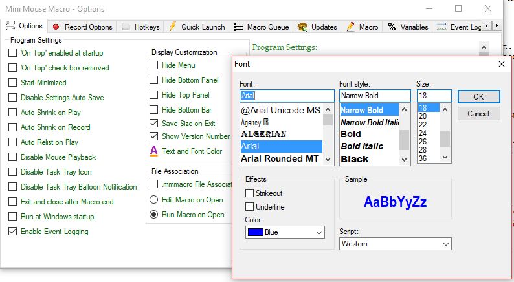514x282 pixels.
Task: Click the Options tab icon
Action: [10, 25]
